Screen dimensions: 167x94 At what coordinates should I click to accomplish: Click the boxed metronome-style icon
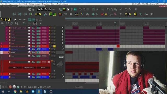coord(35,23)
